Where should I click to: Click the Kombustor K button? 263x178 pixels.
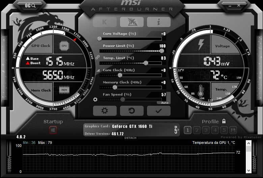[105, 22]
